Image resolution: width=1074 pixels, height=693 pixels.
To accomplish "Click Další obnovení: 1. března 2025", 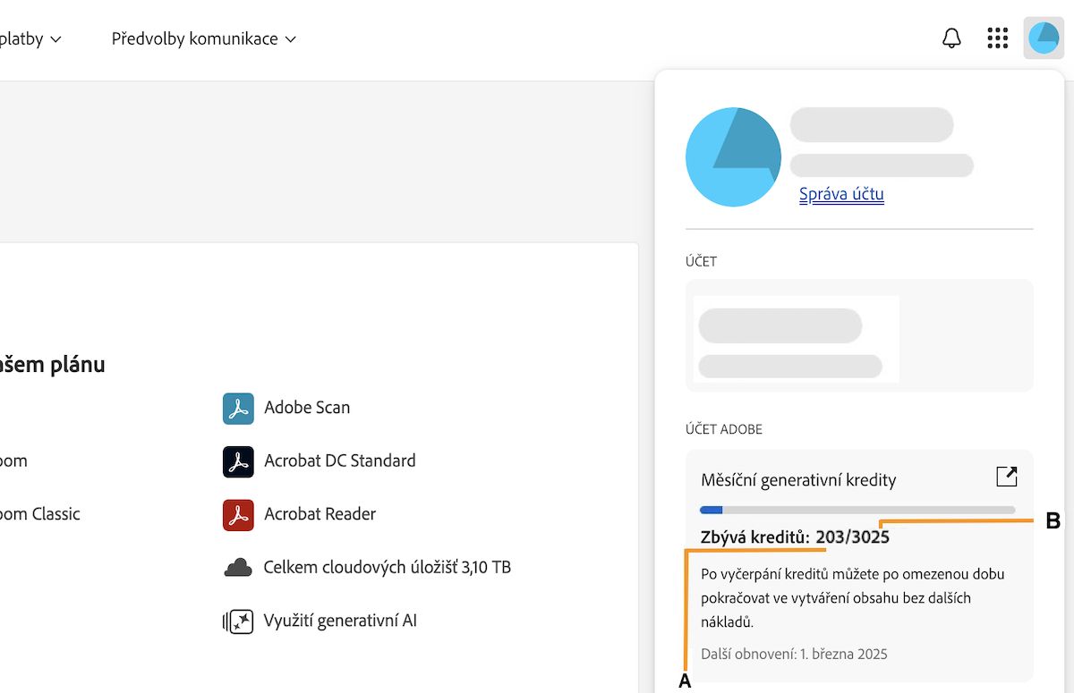I will [x=795, y=654].
